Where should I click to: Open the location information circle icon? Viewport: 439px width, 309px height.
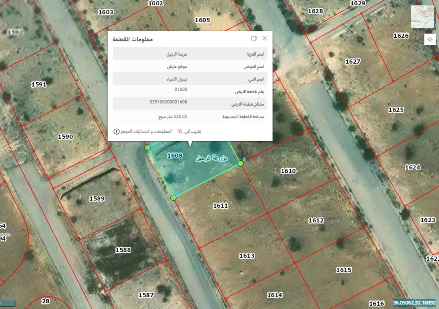tap(117, 132)
